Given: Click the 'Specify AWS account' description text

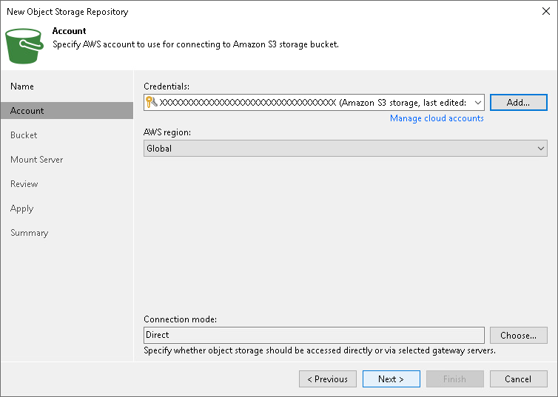Looking at the screenshot, I should [195, 44].
